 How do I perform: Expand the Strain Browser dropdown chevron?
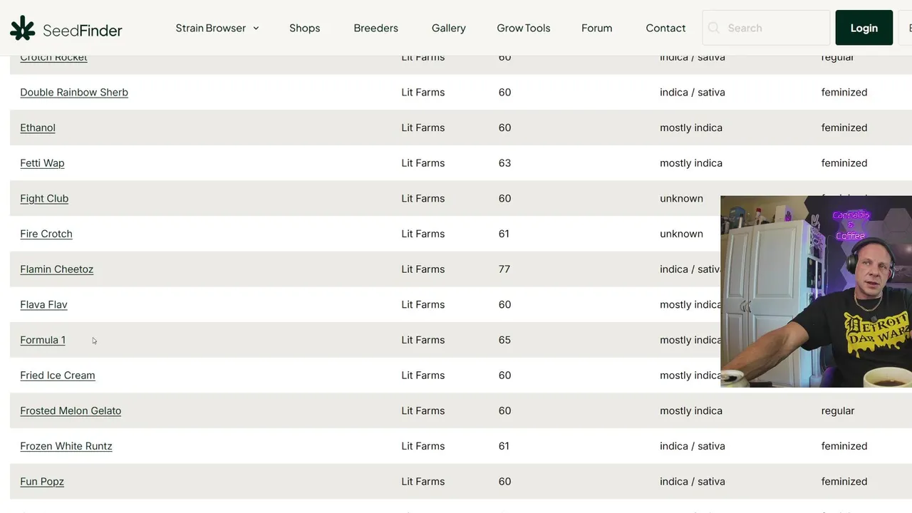(x=256, y=28)
